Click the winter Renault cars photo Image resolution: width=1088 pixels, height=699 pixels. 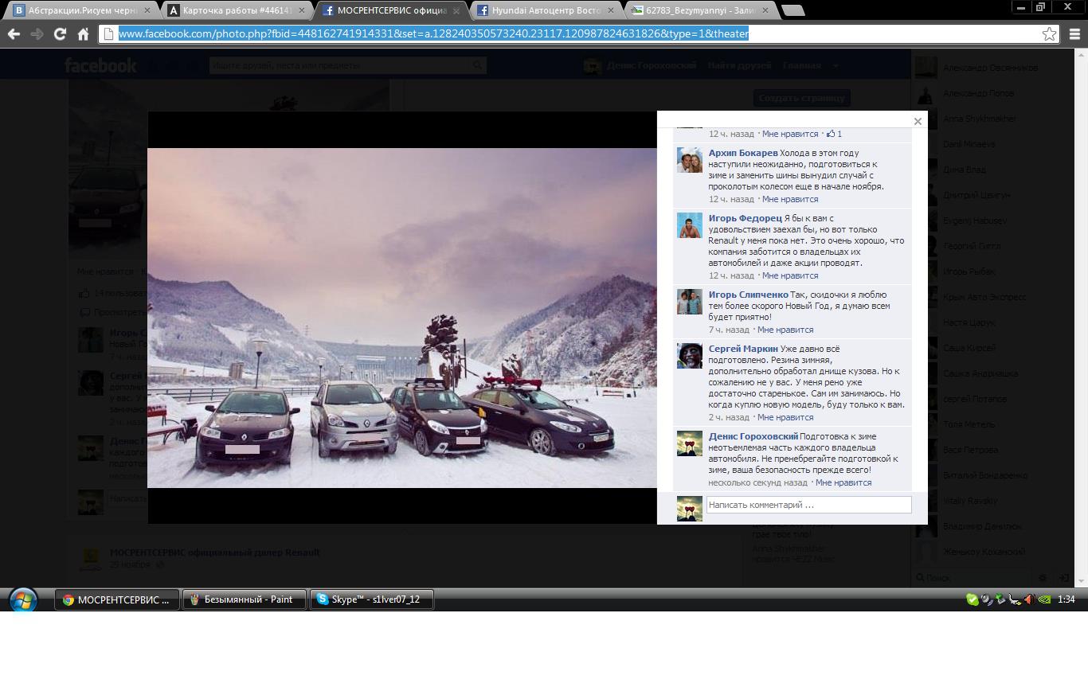click(402, 318)
